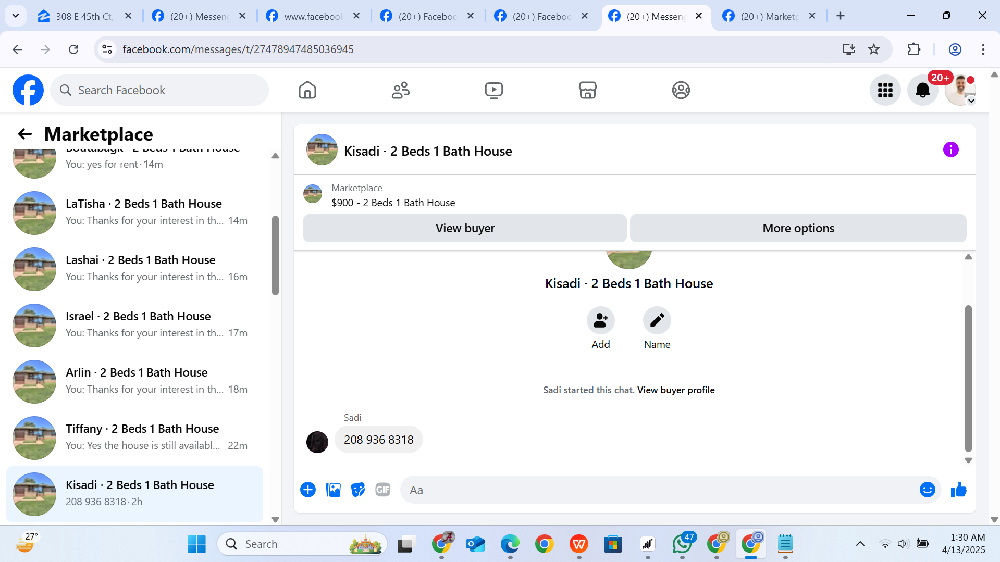
Task: Click the message input field
Action: 659,490
